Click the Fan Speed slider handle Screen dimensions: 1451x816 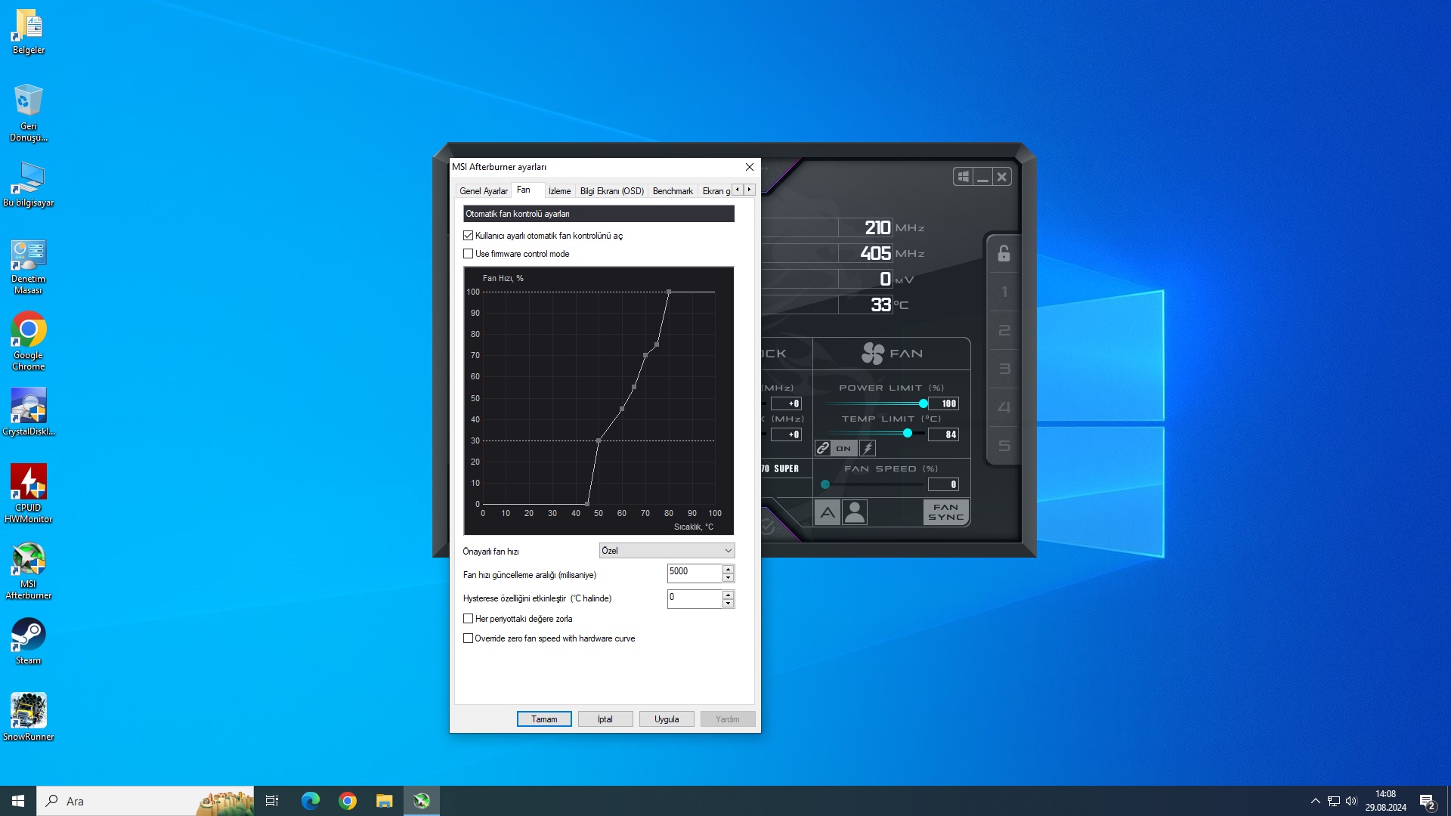pos(825,484)
